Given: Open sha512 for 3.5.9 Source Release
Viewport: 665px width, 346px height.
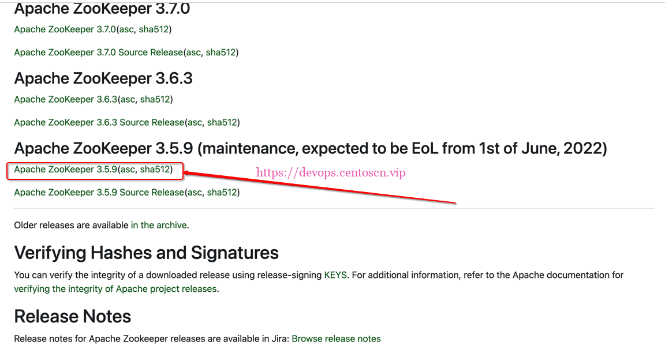Looking at the screenshot, I should coord(222,193).
